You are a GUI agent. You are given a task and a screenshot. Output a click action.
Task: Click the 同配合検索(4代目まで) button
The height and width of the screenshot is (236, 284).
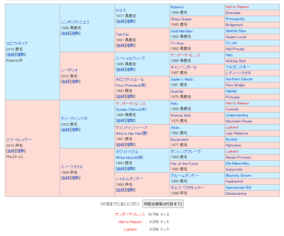pyautogui.click(x=163, y=204)
